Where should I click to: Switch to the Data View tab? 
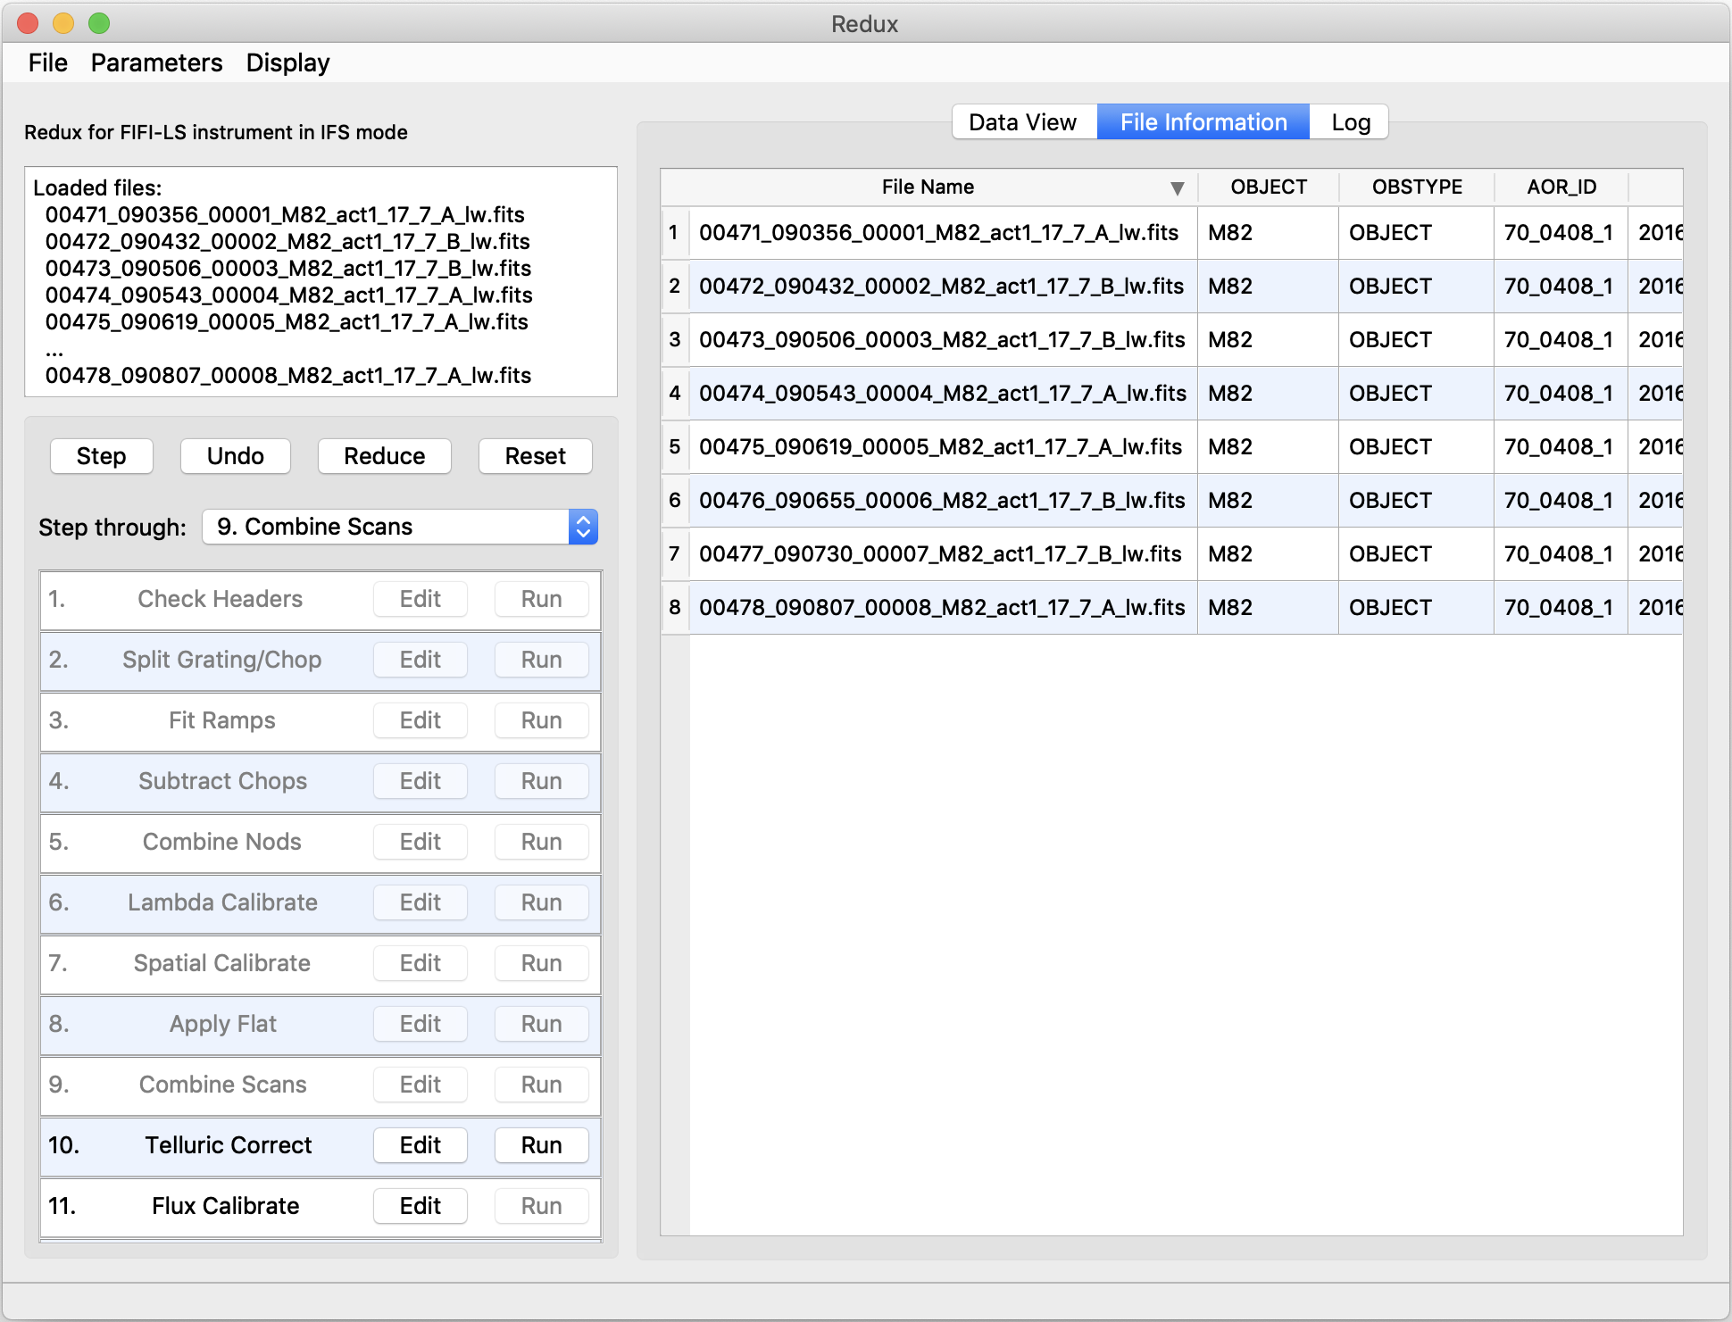(1023, 121)
